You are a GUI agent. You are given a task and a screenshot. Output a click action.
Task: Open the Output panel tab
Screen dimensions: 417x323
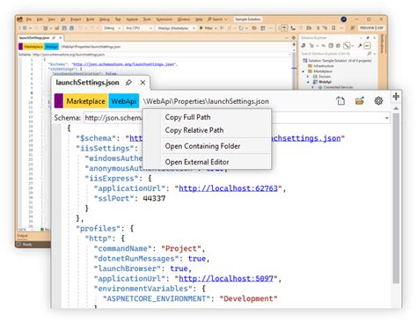pos(22,236)
